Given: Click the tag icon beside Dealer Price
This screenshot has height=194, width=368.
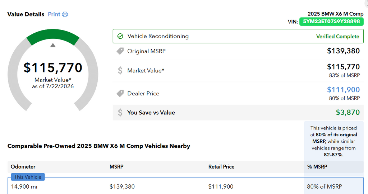Looking at the screenshot, I should pos(120,93).
